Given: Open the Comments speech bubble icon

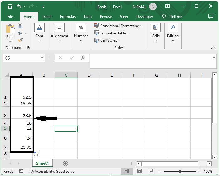Looking at the screenshot, I should coord(211,16).
